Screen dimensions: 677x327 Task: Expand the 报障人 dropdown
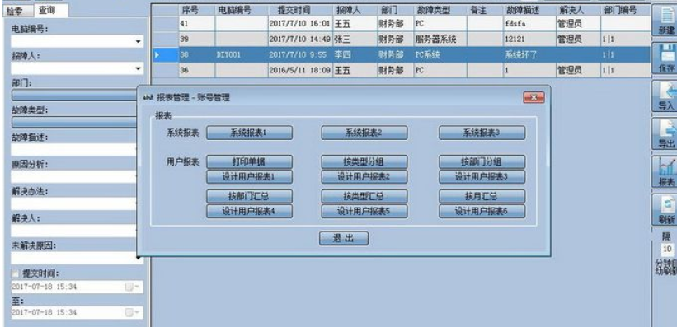coord(139,68)
